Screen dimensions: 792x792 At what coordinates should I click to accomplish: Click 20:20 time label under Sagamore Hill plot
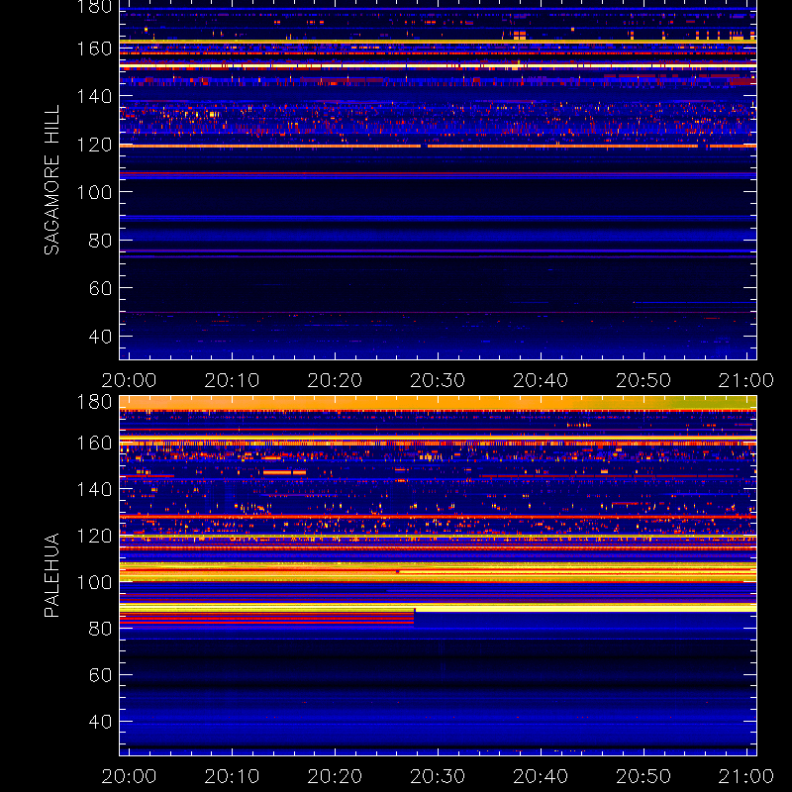(335, 380)
